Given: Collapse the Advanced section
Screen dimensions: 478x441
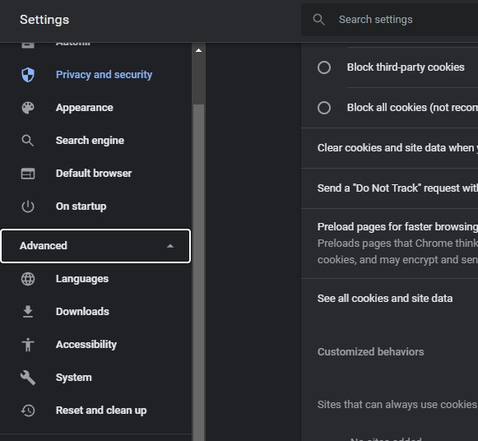Looking at the screenshot, I should tap(95, 246).
